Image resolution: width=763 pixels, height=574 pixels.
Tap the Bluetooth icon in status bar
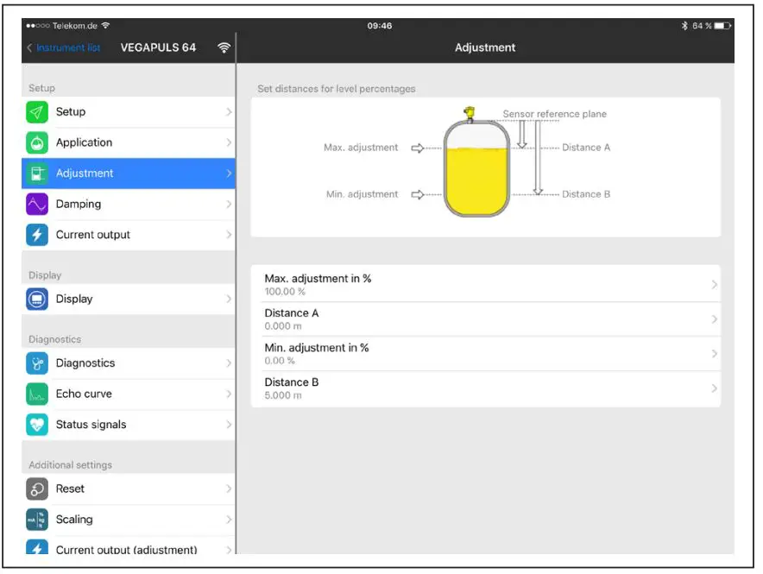point(684,25)
